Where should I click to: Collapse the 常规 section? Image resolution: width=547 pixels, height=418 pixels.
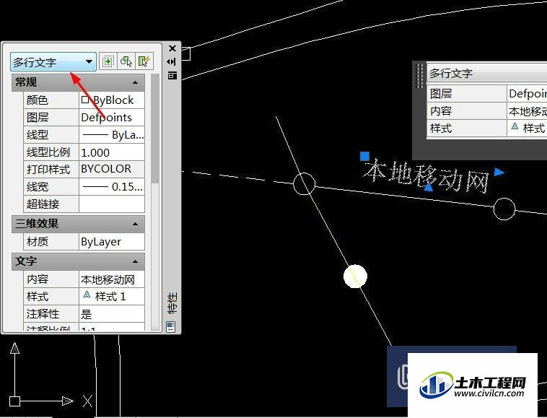(x=136, y=83)
